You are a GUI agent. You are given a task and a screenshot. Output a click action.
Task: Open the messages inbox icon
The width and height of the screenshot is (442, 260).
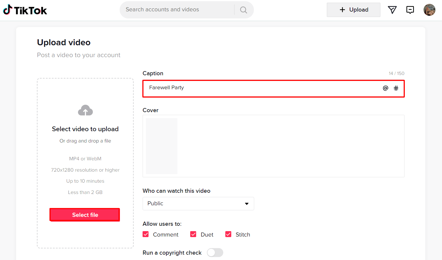coord(410,10)
